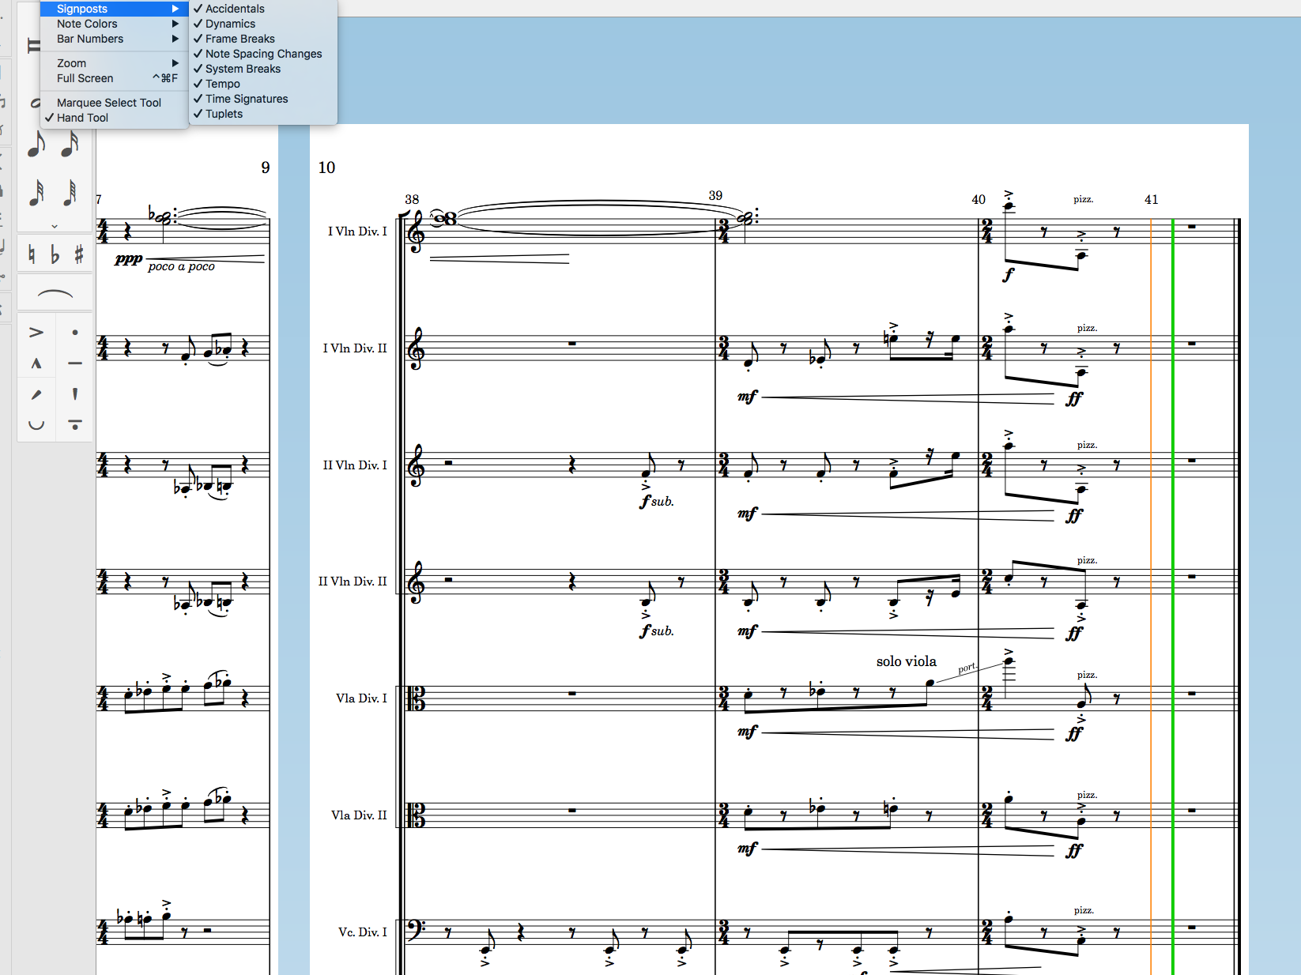Choose the sharp accidental
This screenshot has width=1301, height=975.
(78, 254)
